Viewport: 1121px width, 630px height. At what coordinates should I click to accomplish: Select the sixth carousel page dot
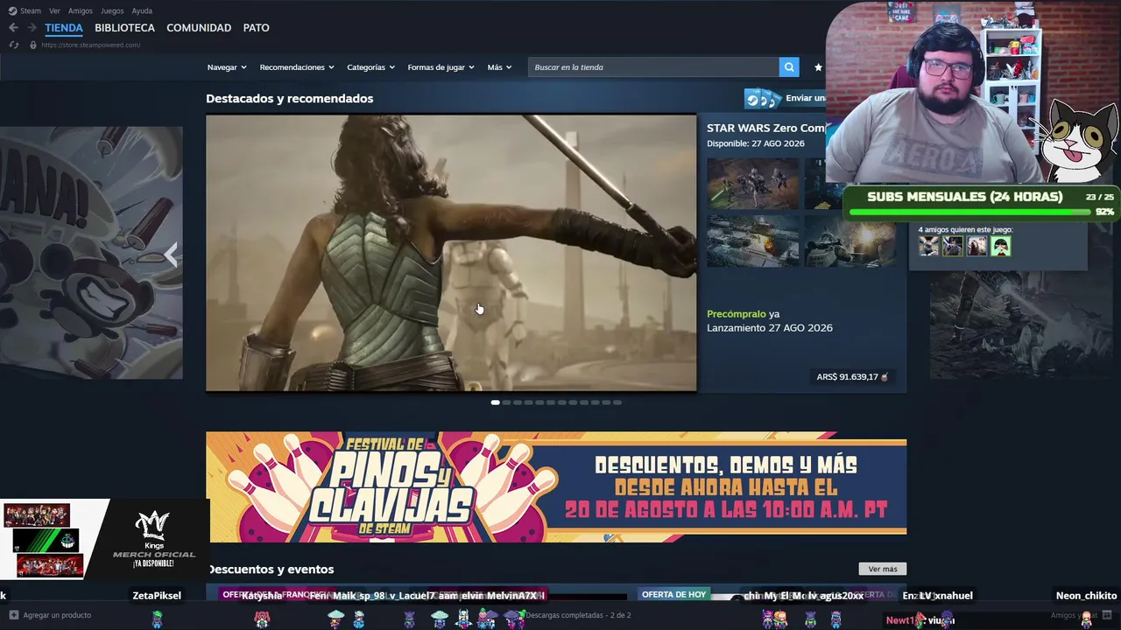click(551, 402)
